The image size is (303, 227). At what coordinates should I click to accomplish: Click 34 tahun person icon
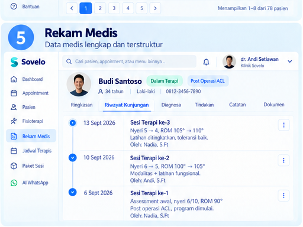point(101,92)
